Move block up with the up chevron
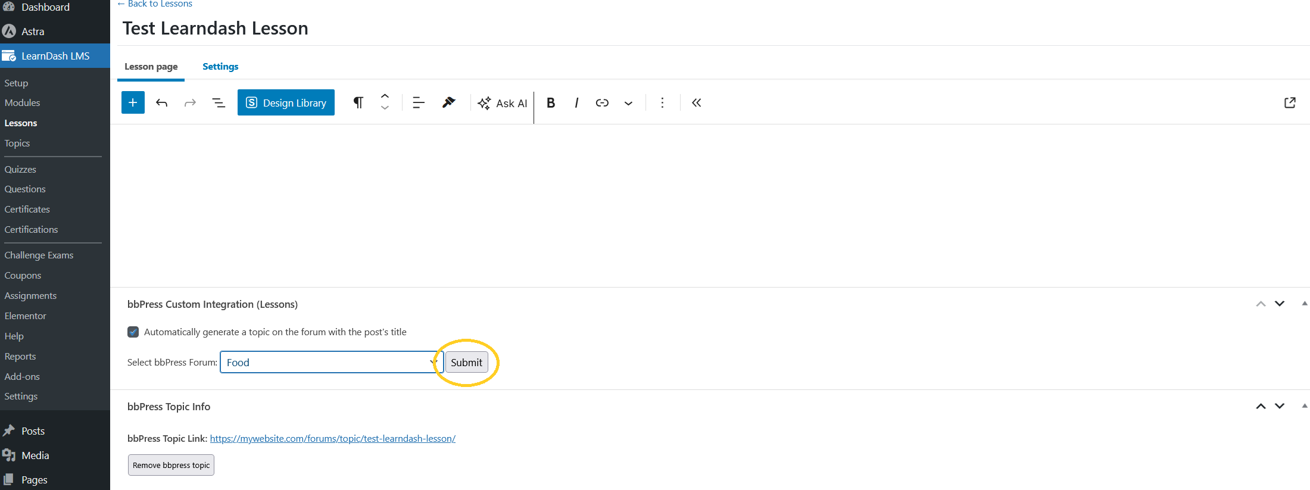Image resolution: width=1310 pixels, height=490 pixels. point(385,96)
